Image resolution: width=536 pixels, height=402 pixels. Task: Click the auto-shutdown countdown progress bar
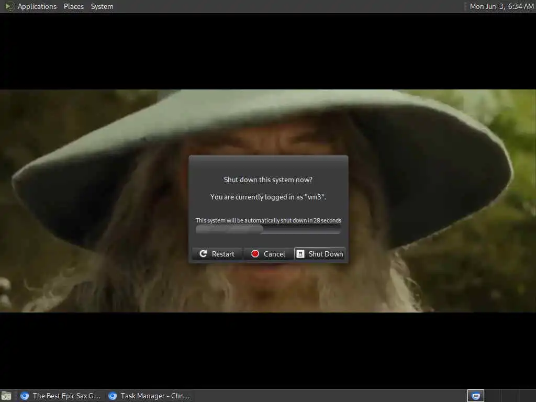[268, 229]
